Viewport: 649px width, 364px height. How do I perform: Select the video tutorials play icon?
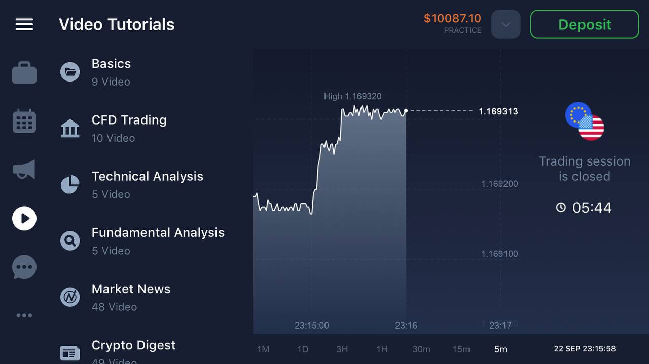coord(24,219)
